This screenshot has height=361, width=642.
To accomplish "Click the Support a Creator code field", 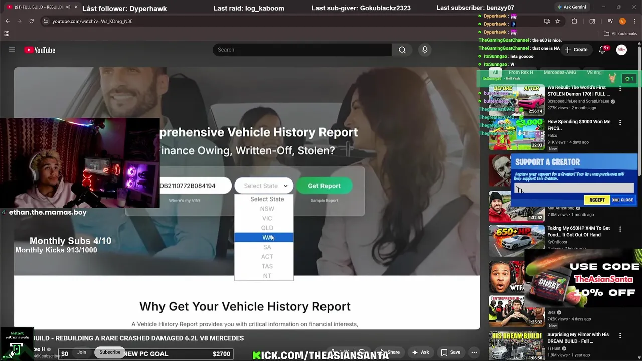I will (574, 188).
